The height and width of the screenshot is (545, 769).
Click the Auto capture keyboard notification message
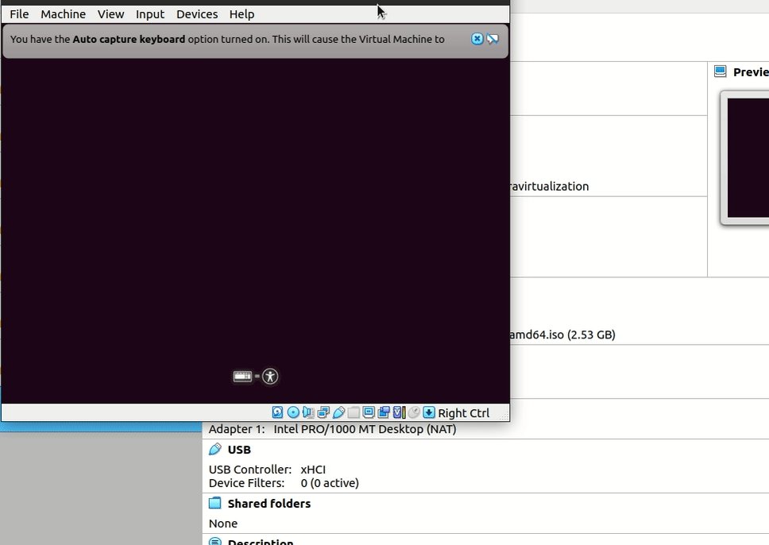227,39
